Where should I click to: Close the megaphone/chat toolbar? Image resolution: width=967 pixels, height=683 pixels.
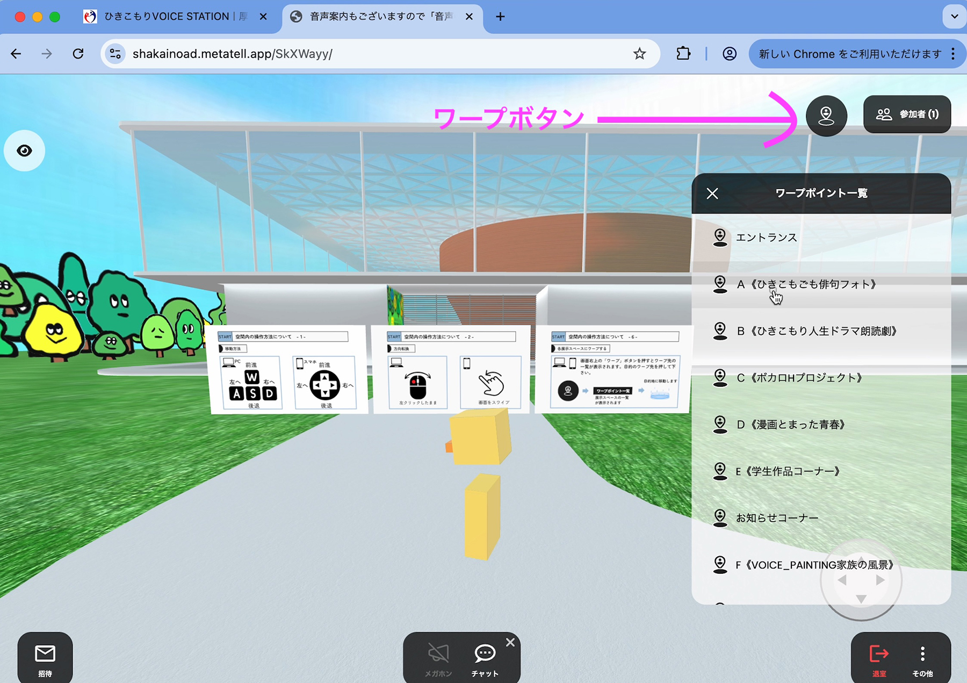(510, 642)
